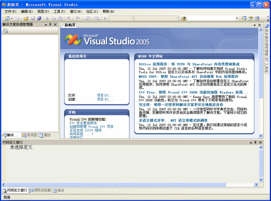Open the 社区(C) menu
The image size is (271, 201).
pyautogui.click(x=92, y=12)
